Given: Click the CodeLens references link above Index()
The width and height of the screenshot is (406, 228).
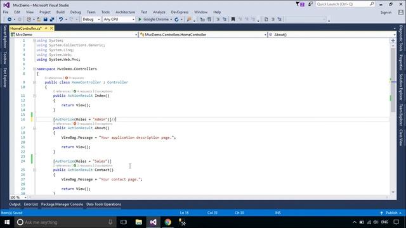Looking at the screenshot, I should tap(62, 91).
